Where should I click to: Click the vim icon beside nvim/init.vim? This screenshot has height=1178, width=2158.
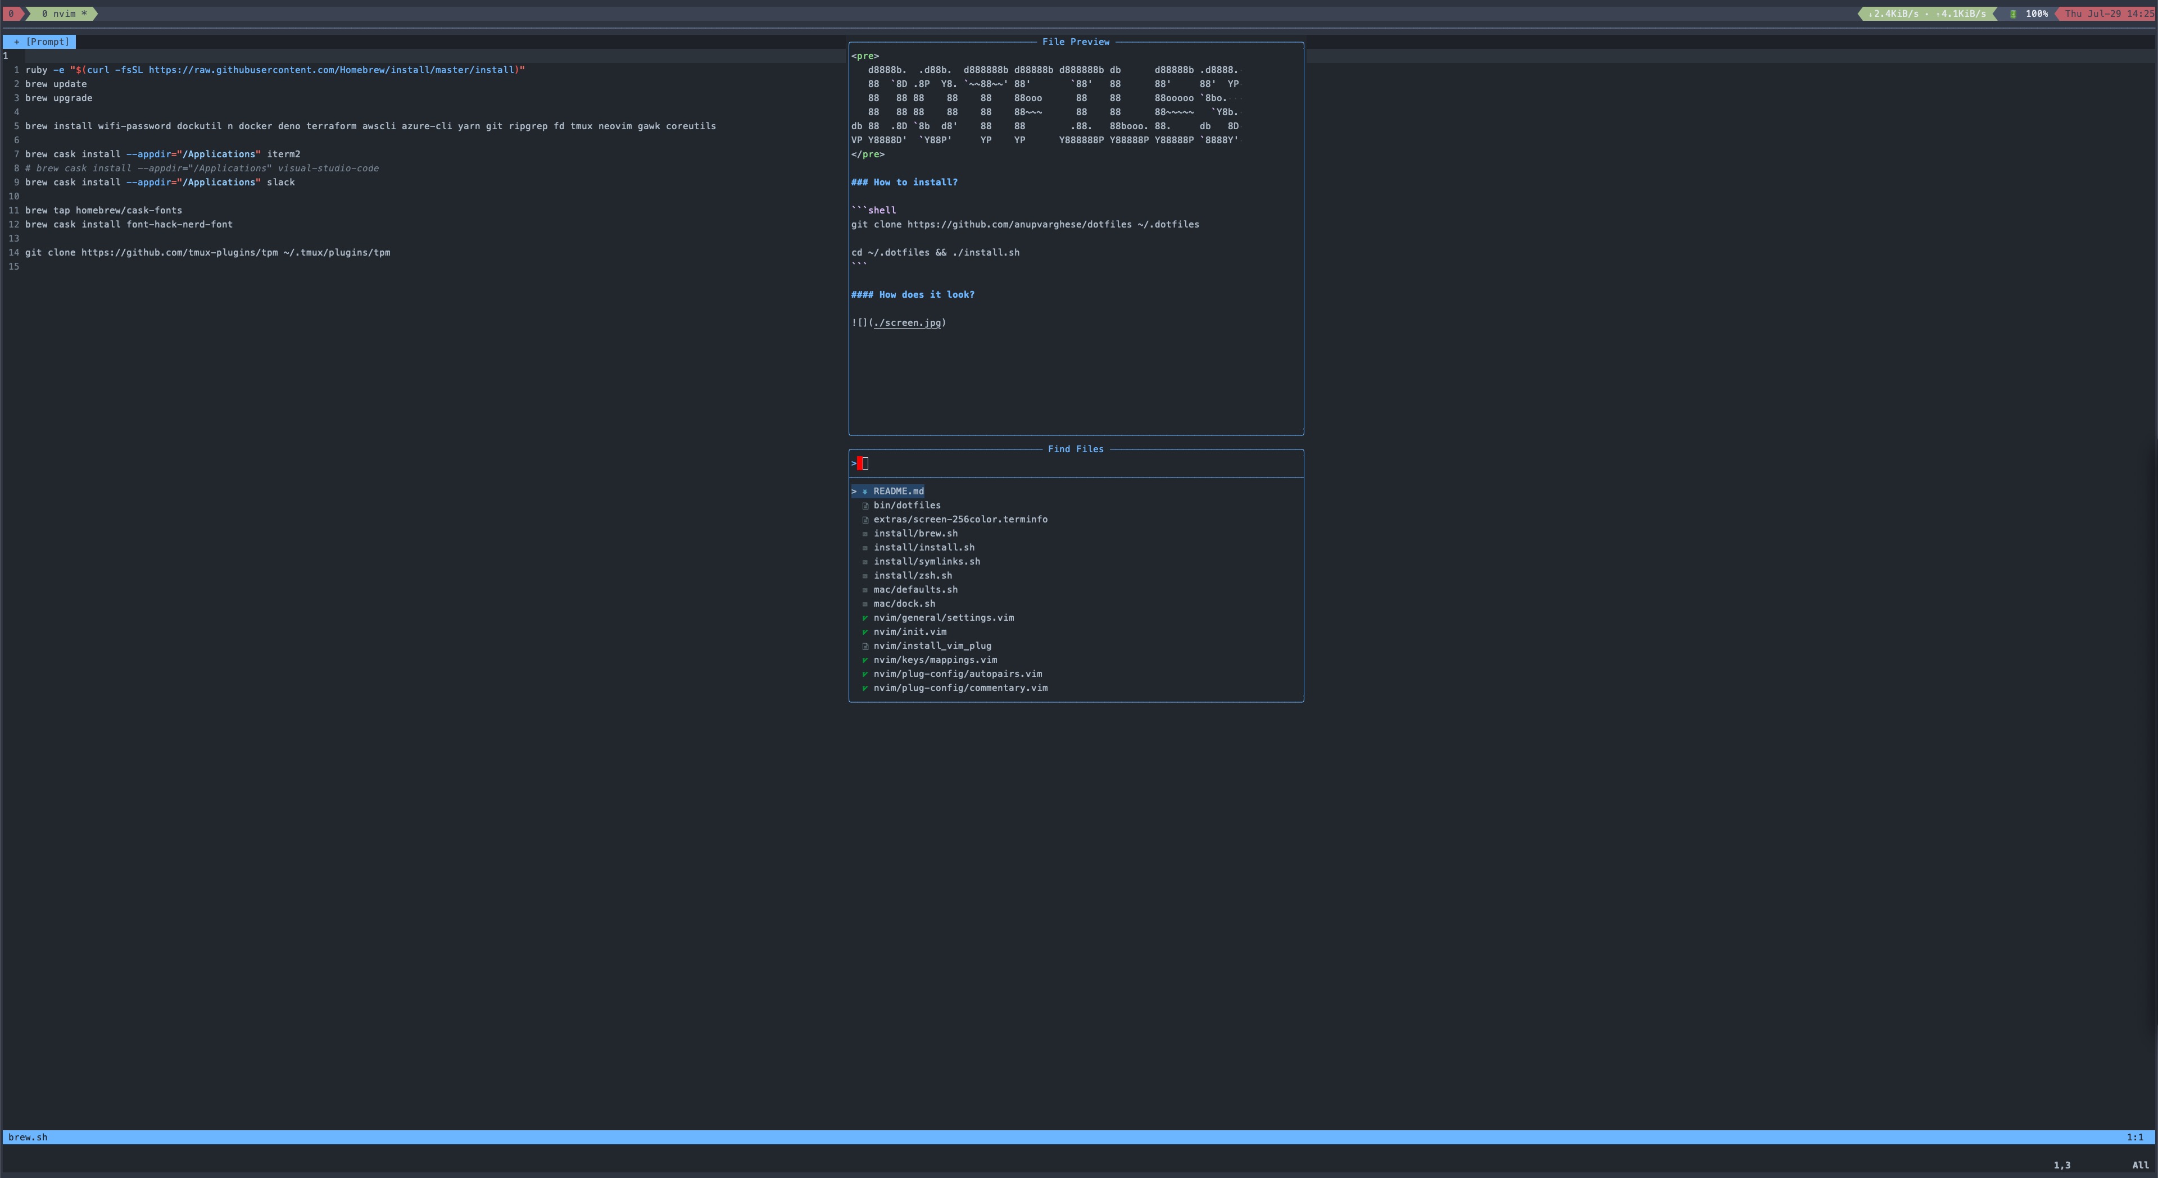[864, 632]
